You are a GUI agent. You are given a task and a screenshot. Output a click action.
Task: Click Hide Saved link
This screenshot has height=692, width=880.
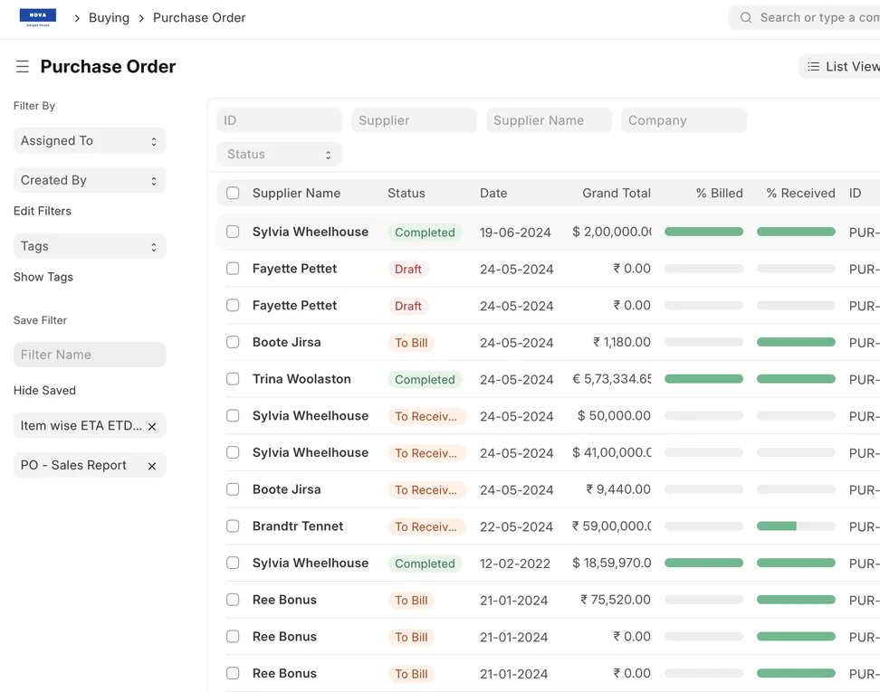tap(45, 390)
